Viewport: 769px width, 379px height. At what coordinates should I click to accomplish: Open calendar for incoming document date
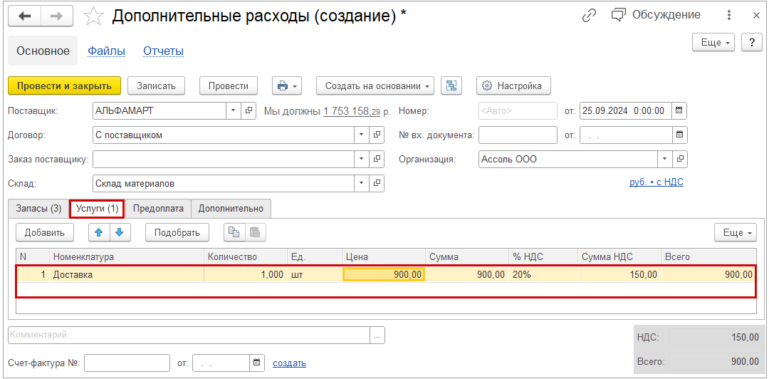click(x=679, y=135)
